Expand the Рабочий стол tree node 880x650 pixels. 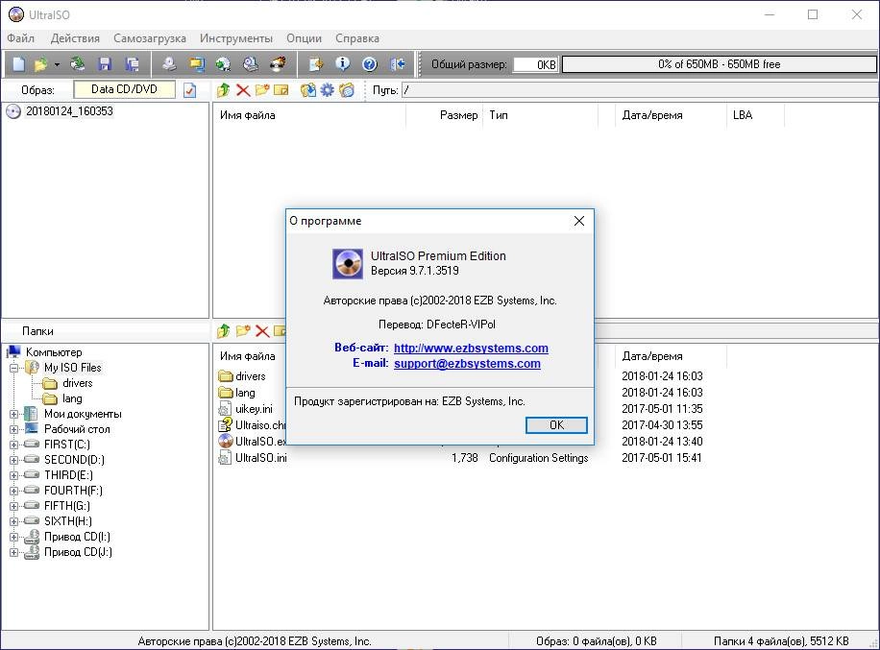tap(13, 429)
